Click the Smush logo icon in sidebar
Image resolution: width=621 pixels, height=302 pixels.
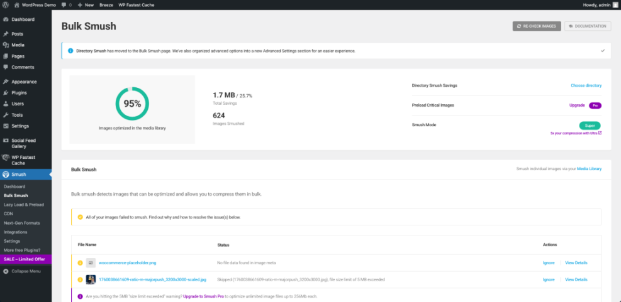tap(6, 175)
